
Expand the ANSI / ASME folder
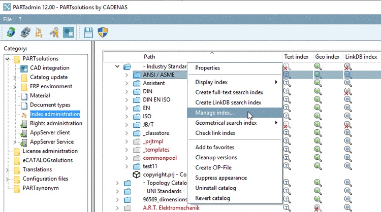tap(126, 75)
